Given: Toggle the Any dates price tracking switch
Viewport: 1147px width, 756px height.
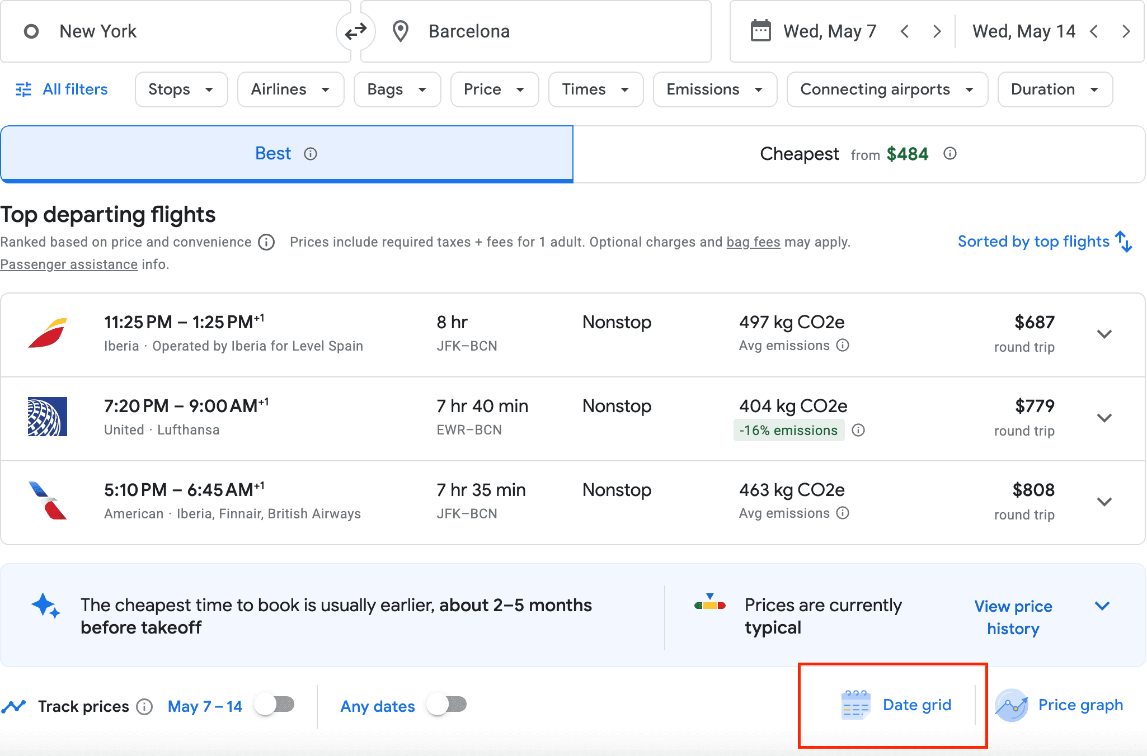Looking at the screenshot, I should pos(447,705).
